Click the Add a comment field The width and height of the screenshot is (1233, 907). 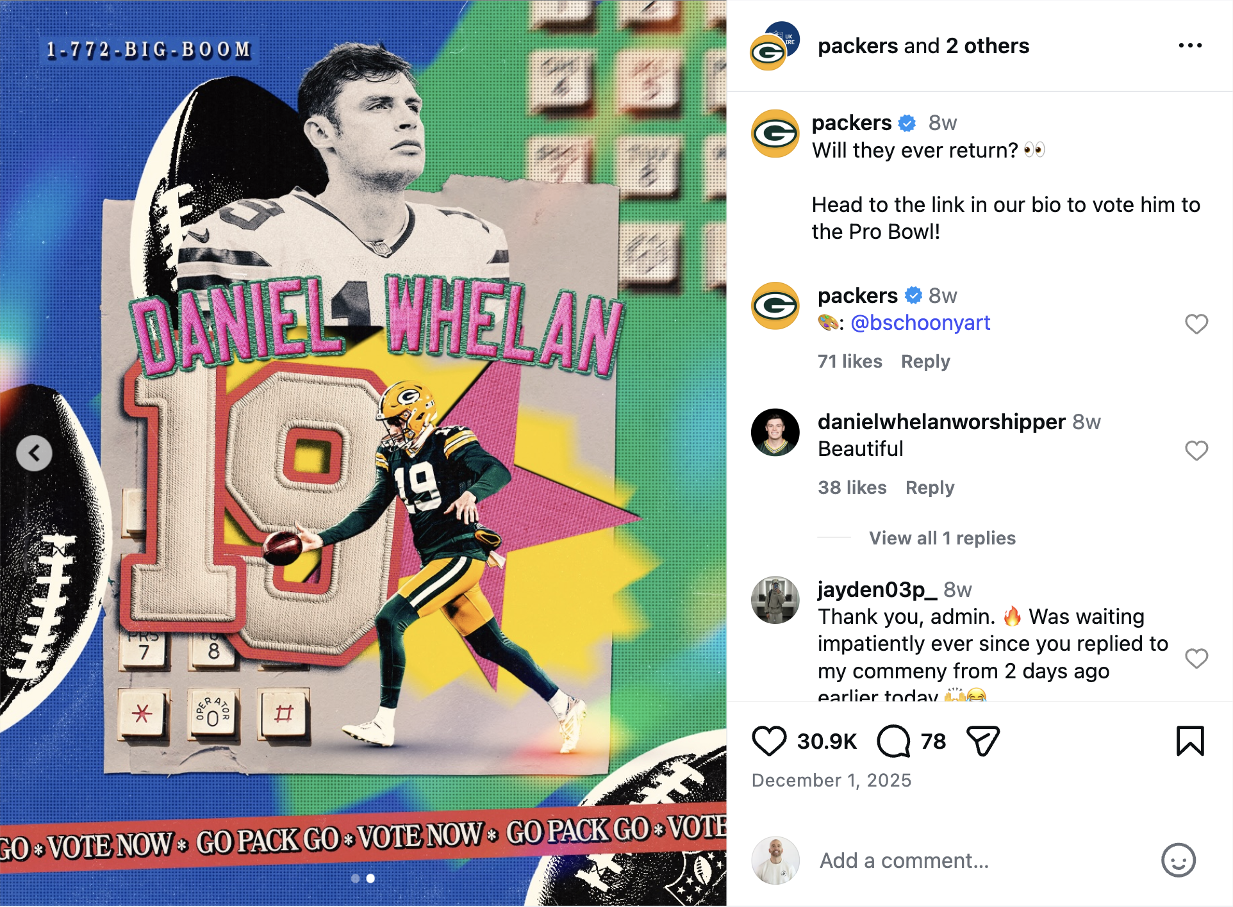coord(974,860)
